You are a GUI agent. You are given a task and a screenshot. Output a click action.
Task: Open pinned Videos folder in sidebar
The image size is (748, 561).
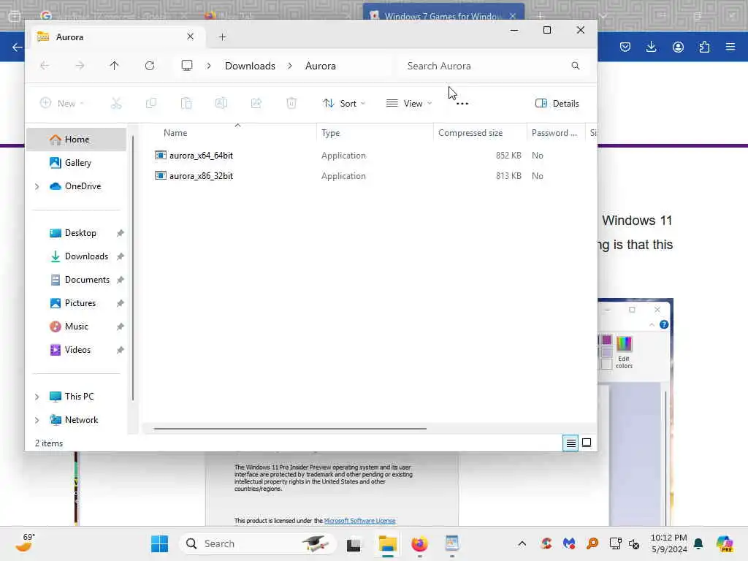point(76,350)
